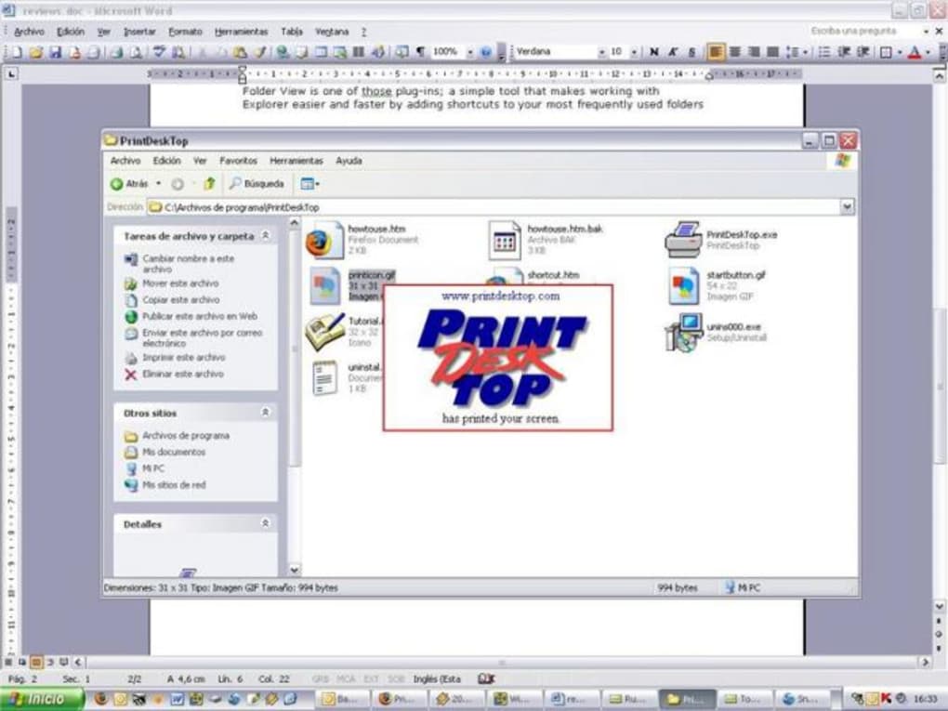Click the Eliminar este archivo red X icon
This screenshot has height=711, width=948.
[x=131, y=375]
